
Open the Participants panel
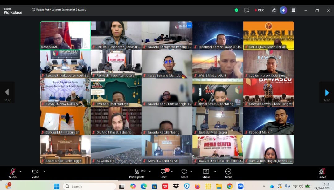[137, 173]
